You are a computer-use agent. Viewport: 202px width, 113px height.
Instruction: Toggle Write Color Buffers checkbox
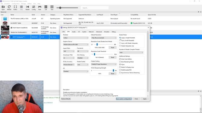point(120,59)
